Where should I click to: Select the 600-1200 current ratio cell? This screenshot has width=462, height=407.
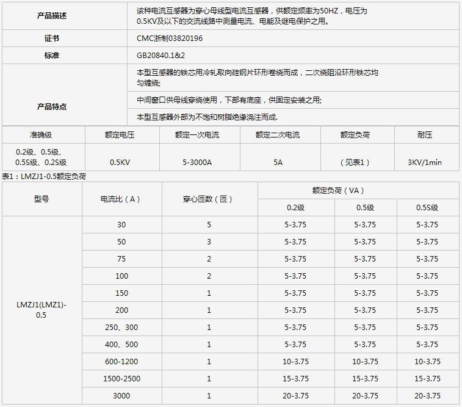[121, 362]
